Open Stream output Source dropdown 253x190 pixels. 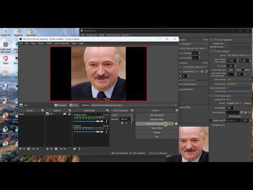click(235, 103)
